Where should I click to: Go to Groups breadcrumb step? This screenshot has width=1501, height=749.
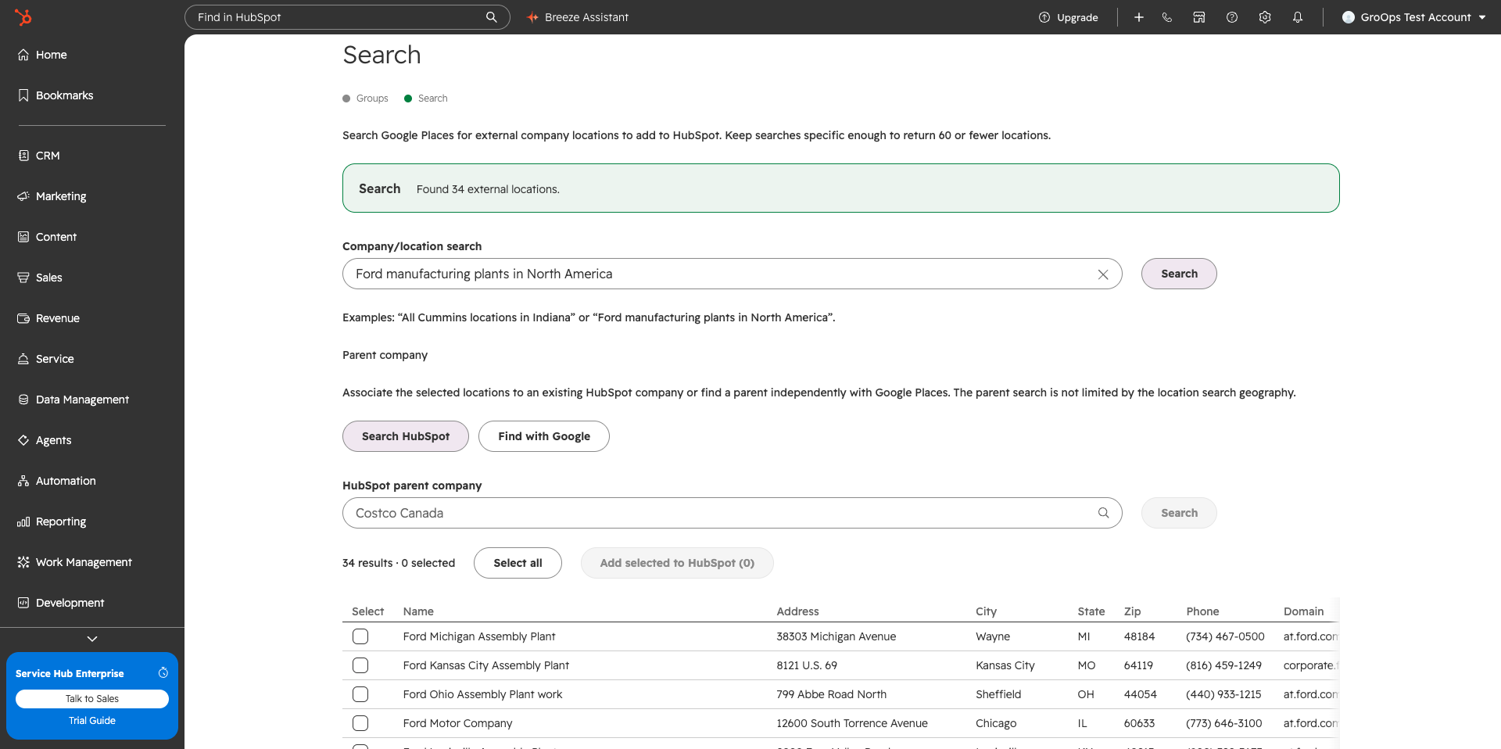click(365, 99)
